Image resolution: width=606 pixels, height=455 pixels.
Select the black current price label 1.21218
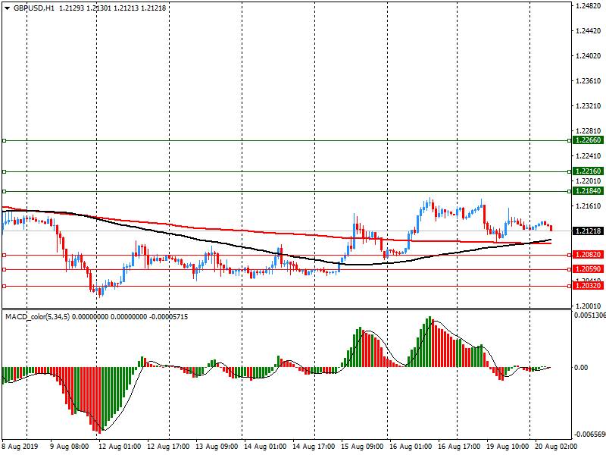[589, 231]
